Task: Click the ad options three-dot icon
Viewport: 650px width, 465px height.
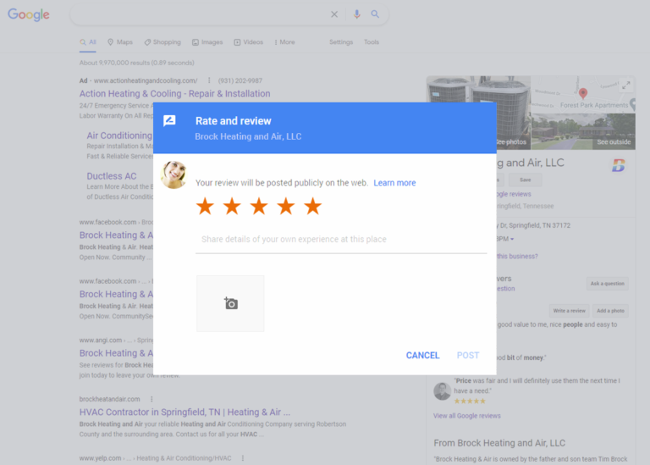Action: tap(209, 80)
